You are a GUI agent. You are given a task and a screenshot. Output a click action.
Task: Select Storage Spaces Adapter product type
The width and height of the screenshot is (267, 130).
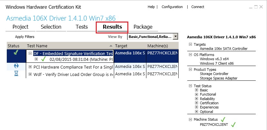[219, 78]
